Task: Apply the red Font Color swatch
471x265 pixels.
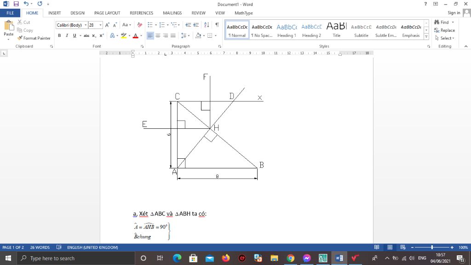Action: pyautogui.click(x=136, y=35)
